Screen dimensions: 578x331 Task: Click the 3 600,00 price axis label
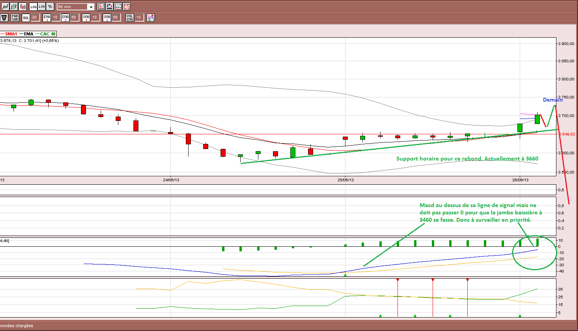tap(566, 153)
